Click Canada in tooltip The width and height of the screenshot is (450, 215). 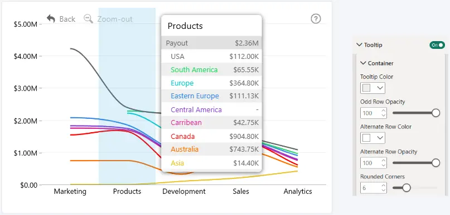(x=182, y=136)
